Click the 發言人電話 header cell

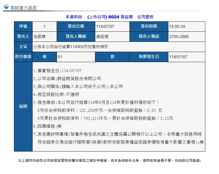click(149, 37)
